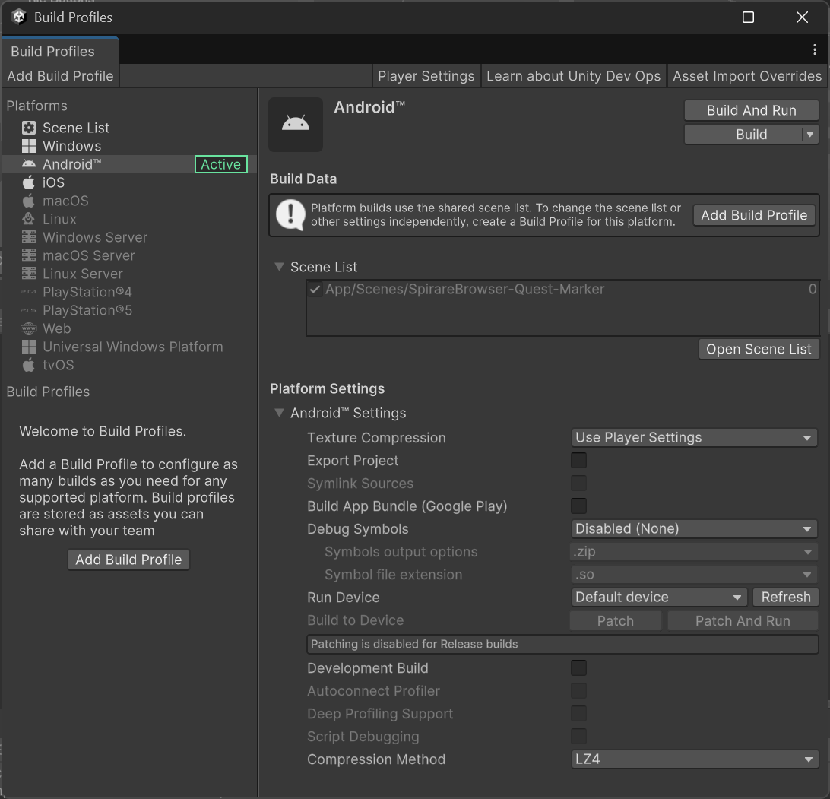Click the macOS Apple logo icon
Screen dimensions: 830x799
pos(29,201)
